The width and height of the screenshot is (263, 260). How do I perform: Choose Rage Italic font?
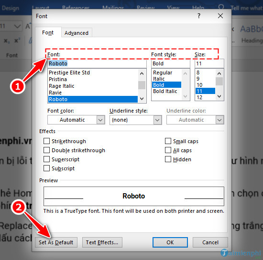(x=93, y=86)
